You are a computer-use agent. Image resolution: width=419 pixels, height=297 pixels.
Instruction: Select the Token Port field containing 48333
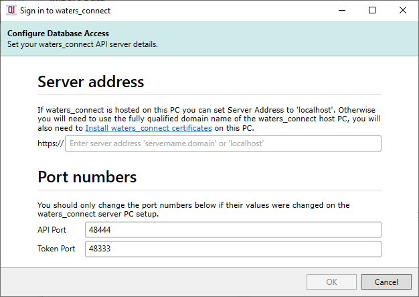coord(233,249)
